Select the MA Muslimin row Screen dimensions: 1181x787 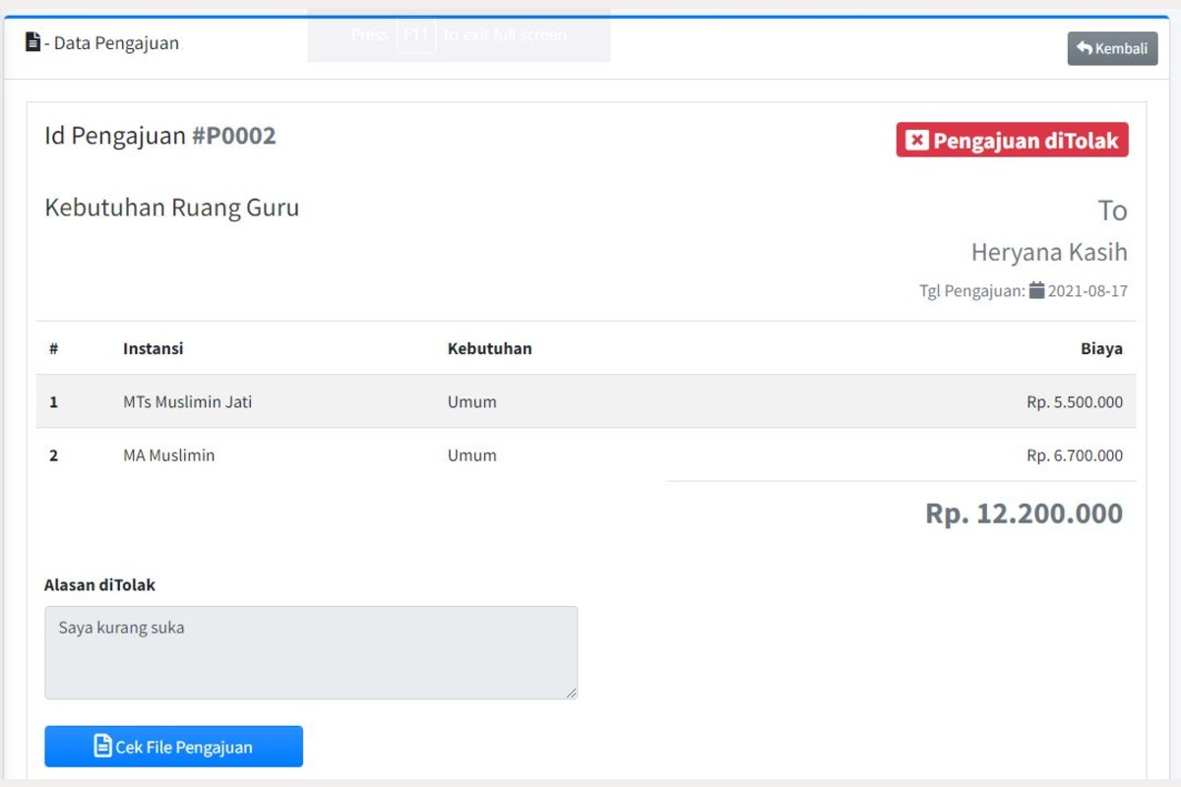168,455
